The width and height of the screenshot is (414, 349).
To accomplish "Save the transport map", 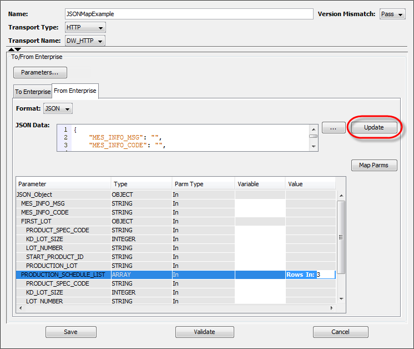I will pos(70,332).
